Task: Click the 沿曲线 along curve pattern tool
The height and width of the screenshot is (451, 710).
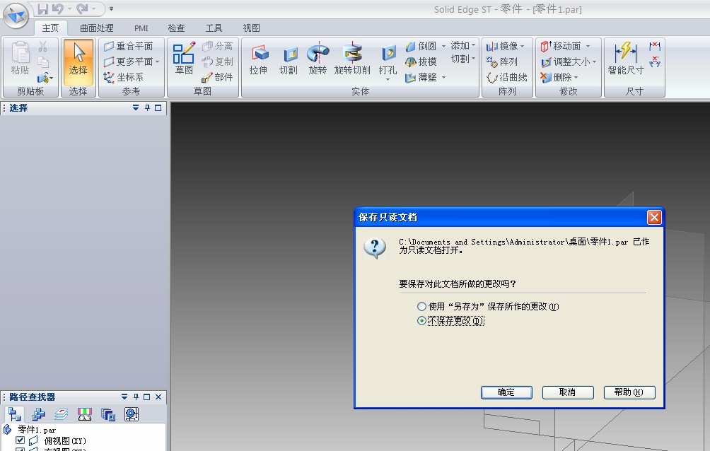Action: pyautogui.click(x=507, y=78)
